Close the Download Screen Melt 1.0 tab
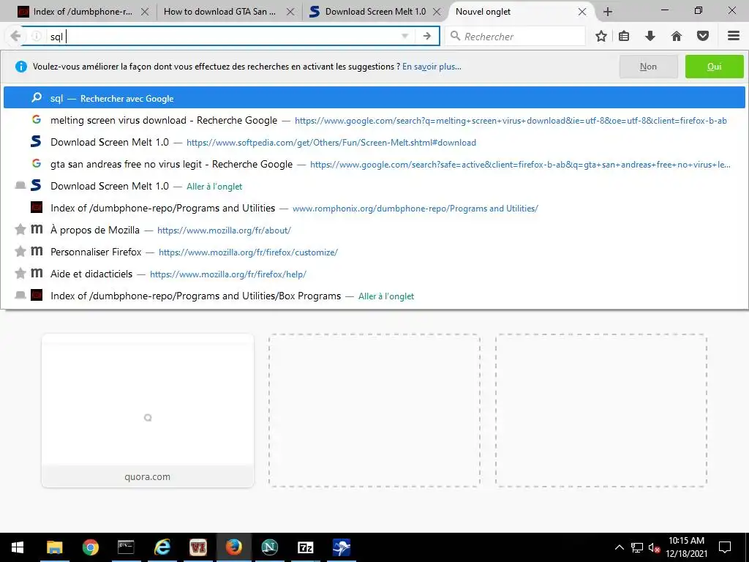749x562 pixels. coord(437,12)
